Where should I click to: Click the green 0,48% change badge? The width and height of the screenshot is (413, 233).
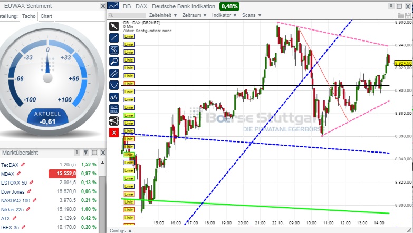pyautogui.click(x=229, y=6)
